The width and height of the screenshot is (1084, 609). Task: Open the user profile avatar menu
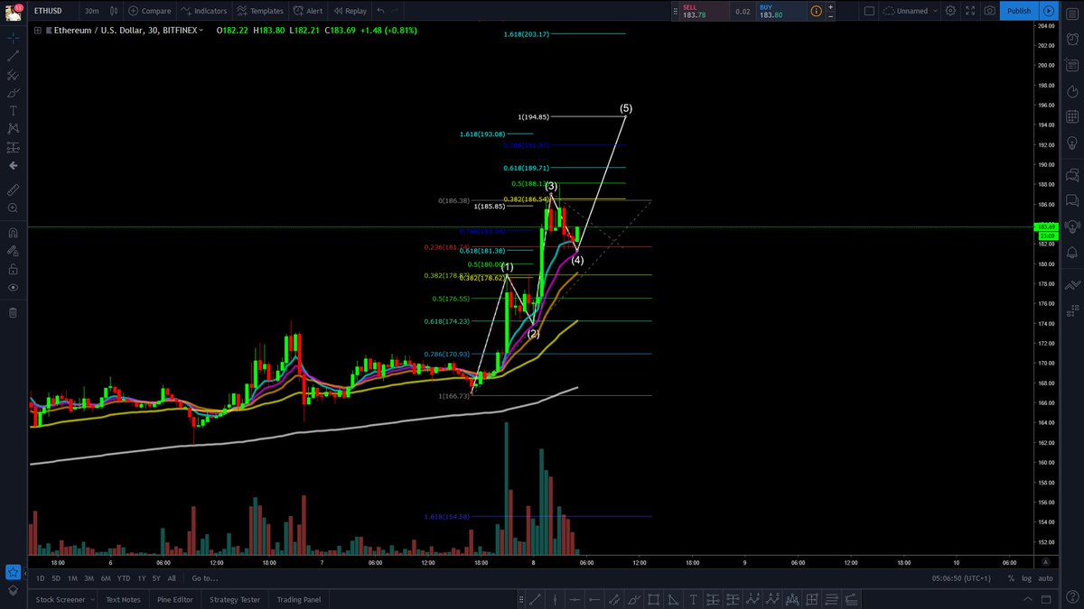click(13, 11)
